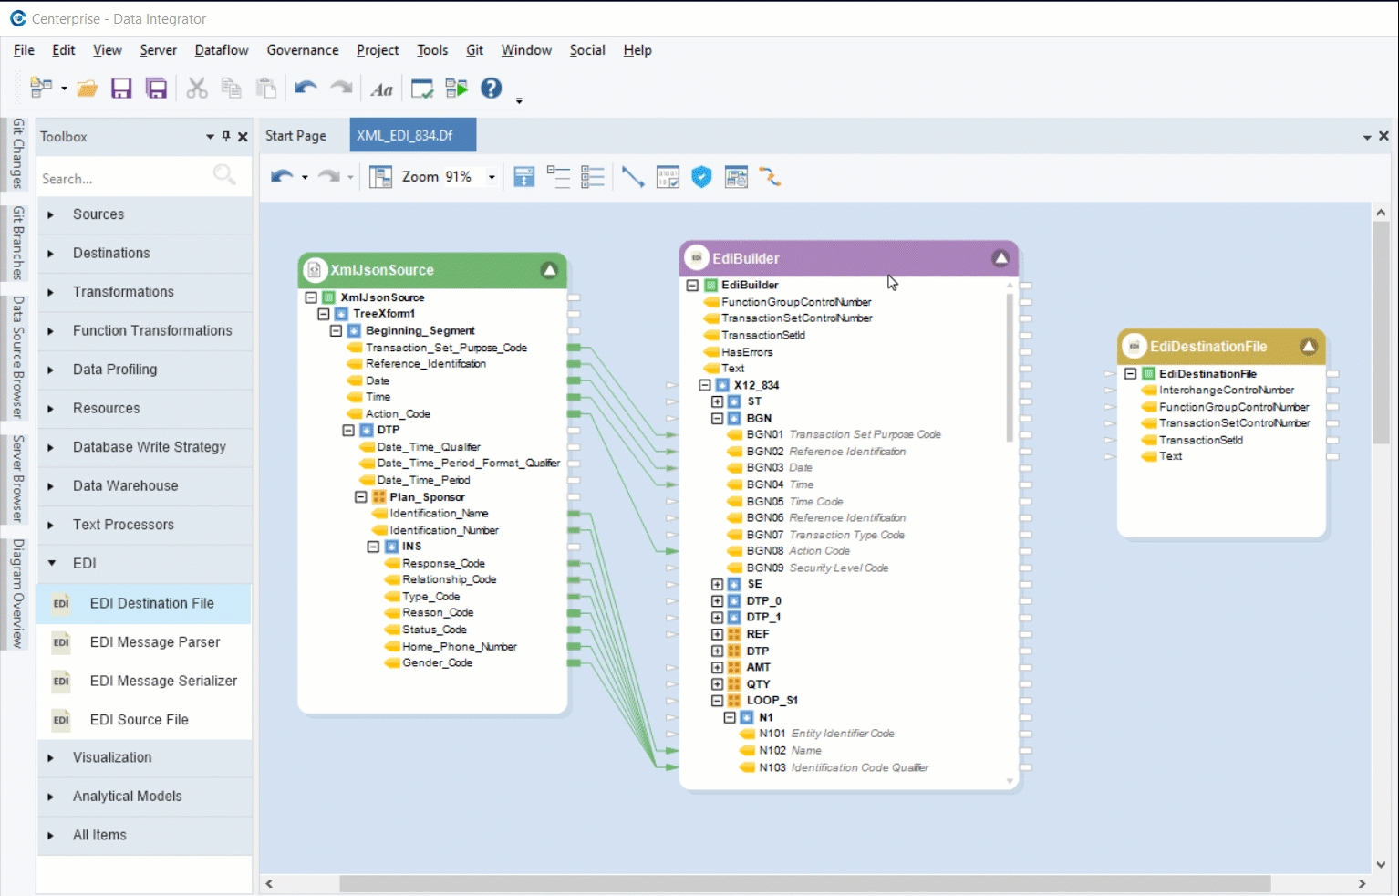
Task: Select EDI Message Parser in Toolbox
Action: coord(154,642)
